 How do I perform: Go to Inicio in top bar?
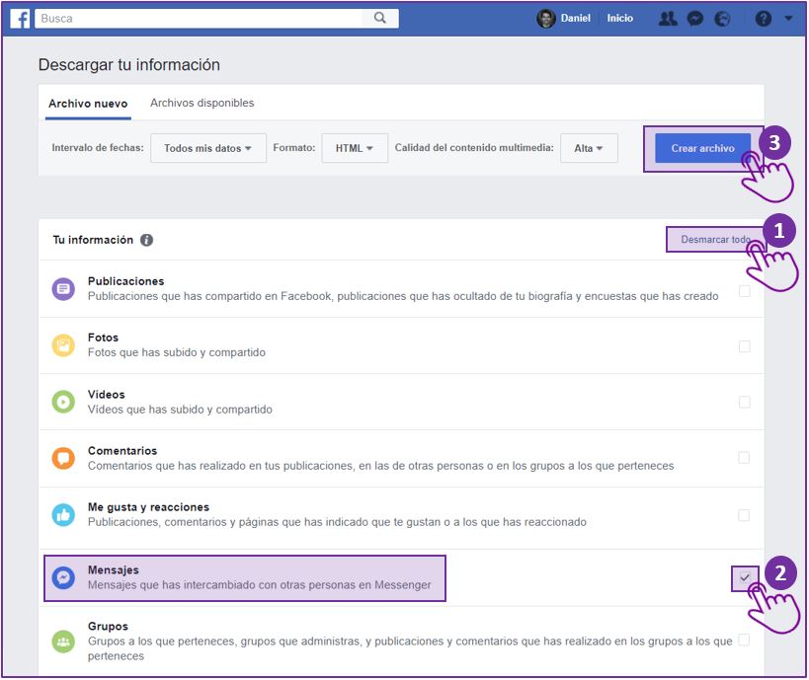(x=619, y=18)
